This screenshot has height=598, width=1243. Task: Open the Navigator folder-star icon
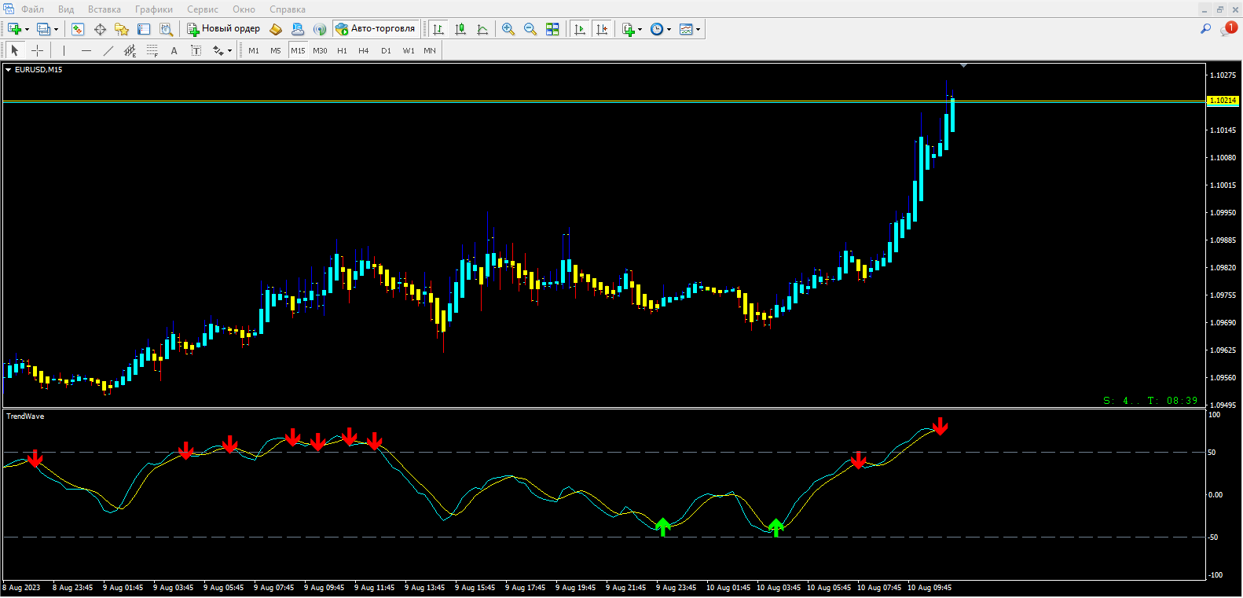[122, 29]
